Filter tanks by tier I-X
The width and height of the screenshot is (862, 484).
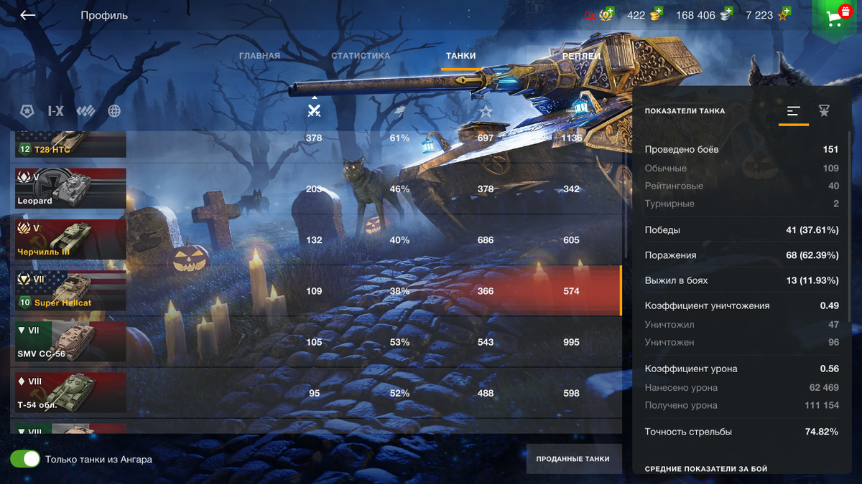[56, 111]
